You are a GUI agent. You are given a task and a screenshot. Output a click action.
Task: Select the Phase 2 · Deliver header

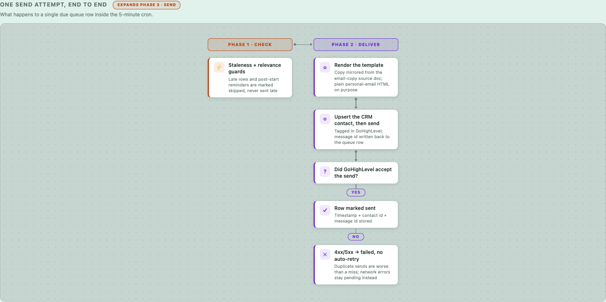coord(356,44)
